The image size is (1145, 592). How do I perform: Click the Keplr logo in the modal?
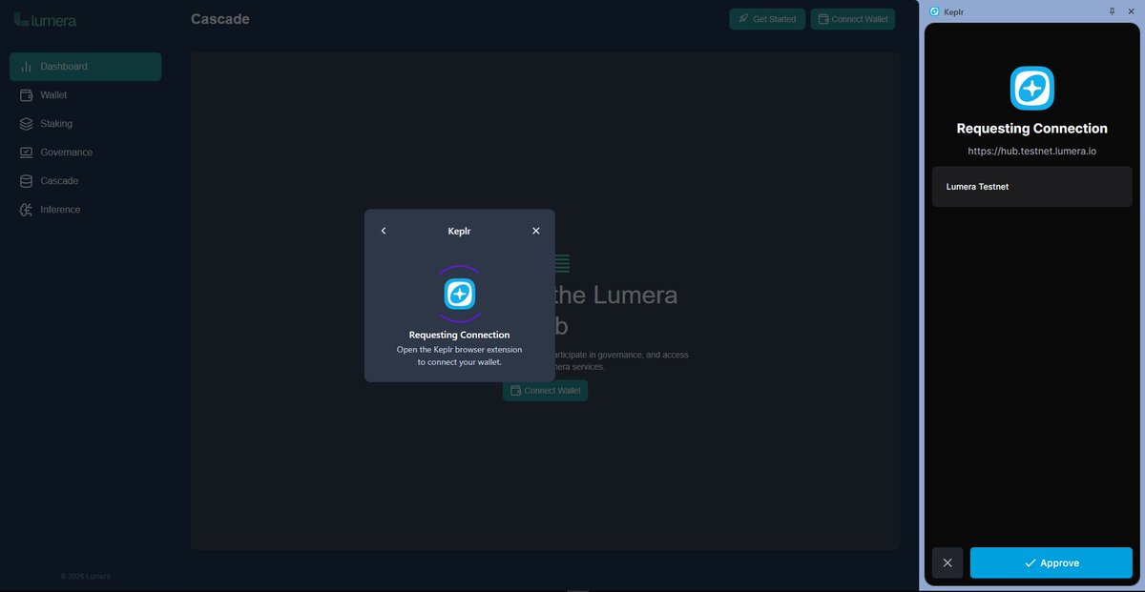(460, 294)
